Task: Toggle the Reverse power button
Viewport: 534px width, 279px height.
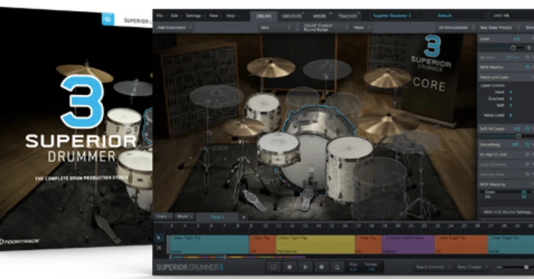Action: pyautogui.click(x=528, y=57)
